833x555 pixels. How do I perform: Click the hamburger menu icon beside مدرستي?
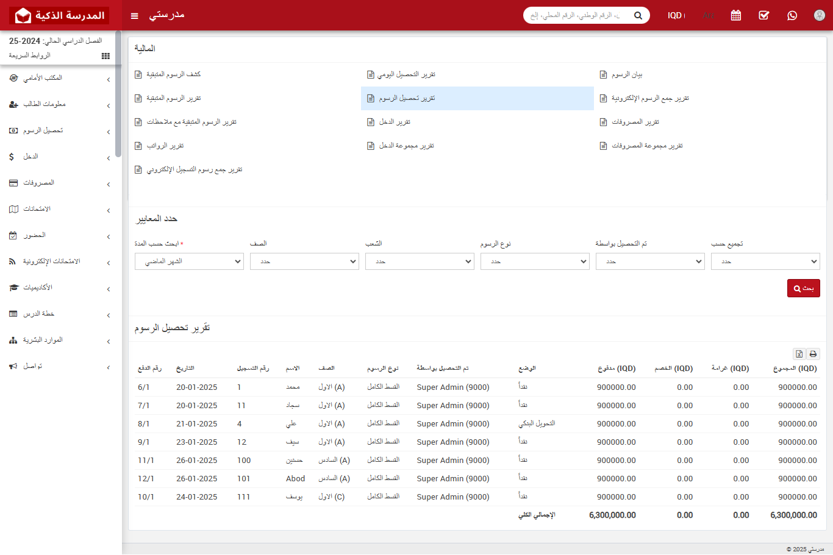(134, 15)
